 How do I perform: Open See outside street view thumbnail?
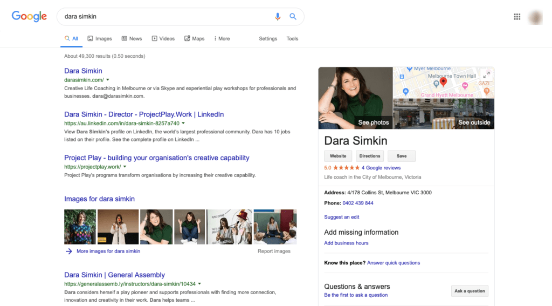tap(444, 114)
